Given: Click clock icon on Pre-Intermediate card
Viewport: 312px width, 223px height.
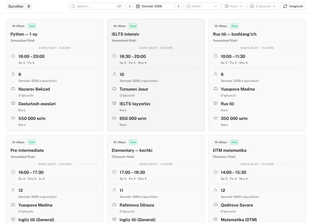Looking at the screenshot, I should click(13, 172).
